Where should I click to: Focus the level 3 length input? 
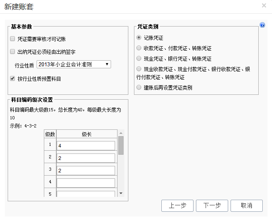86,170
